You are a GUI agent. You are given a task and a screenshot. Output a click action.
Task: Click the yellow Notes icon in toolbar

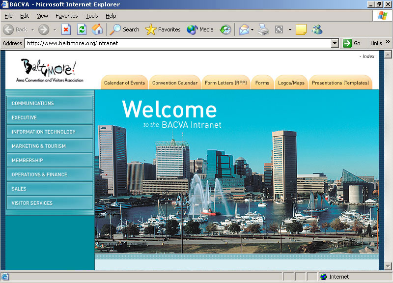tap(301, 29)
